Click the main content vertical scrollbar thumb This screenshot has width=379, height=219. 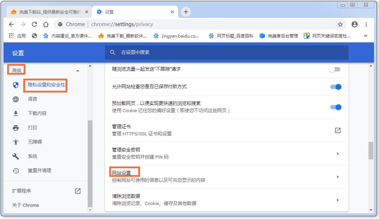pos(371,151)
